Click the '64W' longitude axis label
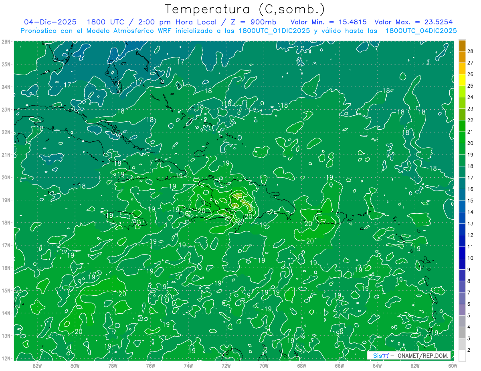The width and height of the screenshot is (481, 371). 377,365
